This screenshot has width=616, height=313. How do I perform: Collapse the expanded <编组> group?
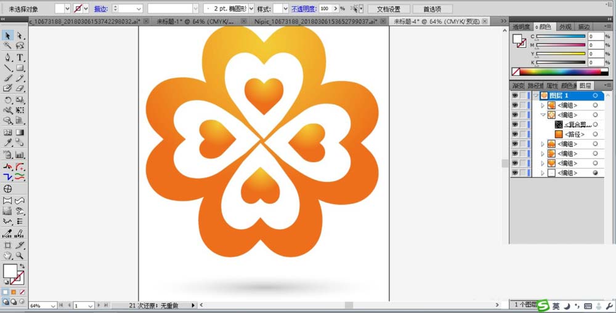coord(543,115)
